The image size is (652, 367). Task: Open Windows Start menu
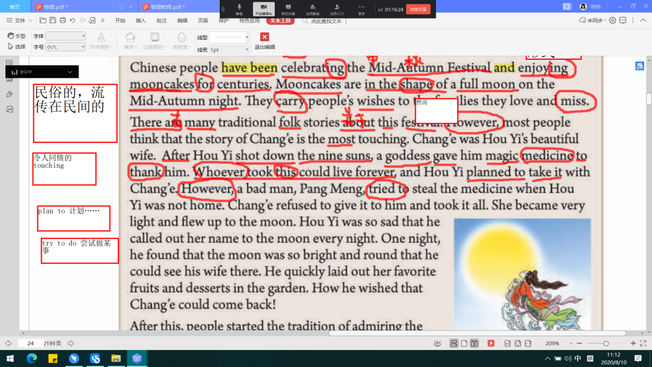(10, 359)
